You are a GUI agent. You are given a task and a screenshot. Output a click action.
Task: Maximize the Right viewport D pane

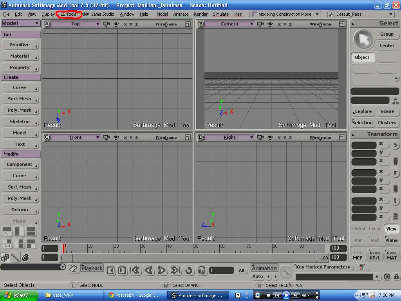342,138
